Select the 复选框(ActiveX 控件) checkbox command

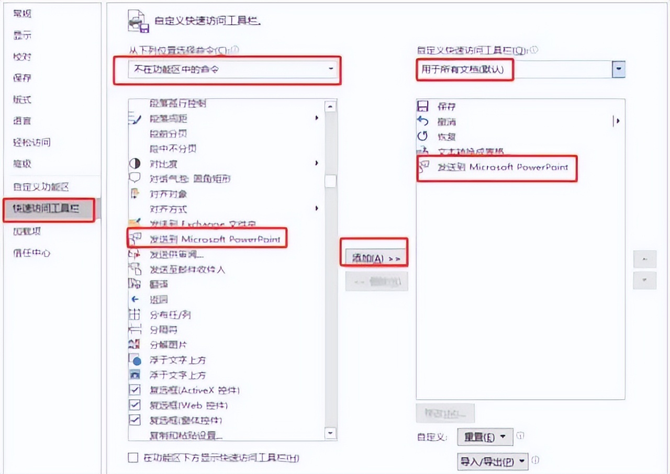(224, 390)
